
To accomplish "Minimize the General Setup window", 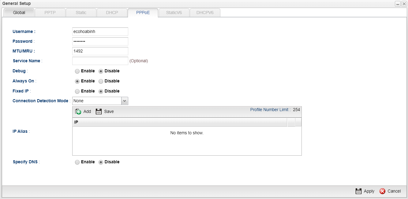I will click(398, 4).
